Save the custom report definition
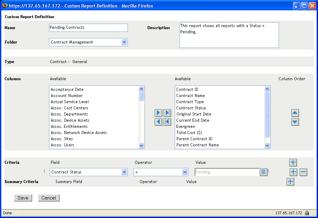The height and width of the screenshot is (218, 318). click(x=23, y=198)
